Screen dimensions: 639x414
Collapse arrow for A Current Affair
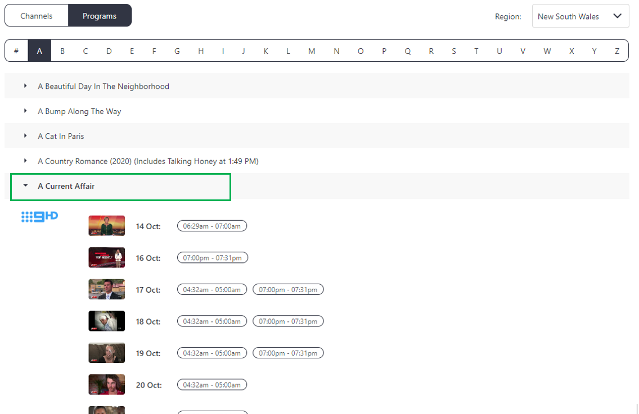25,185
